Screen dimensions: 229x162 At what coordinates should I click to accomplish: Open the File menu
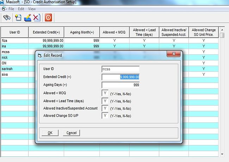(11, 9)
